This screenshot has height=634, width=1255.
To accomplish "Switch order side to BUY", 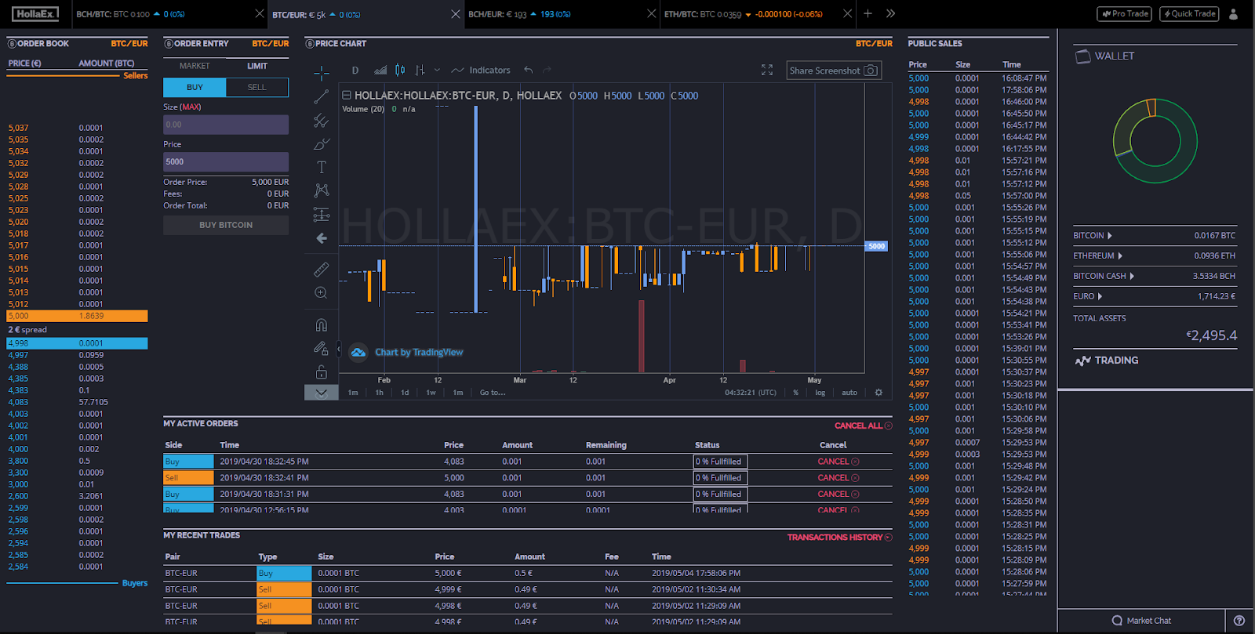I will (195, 87).
